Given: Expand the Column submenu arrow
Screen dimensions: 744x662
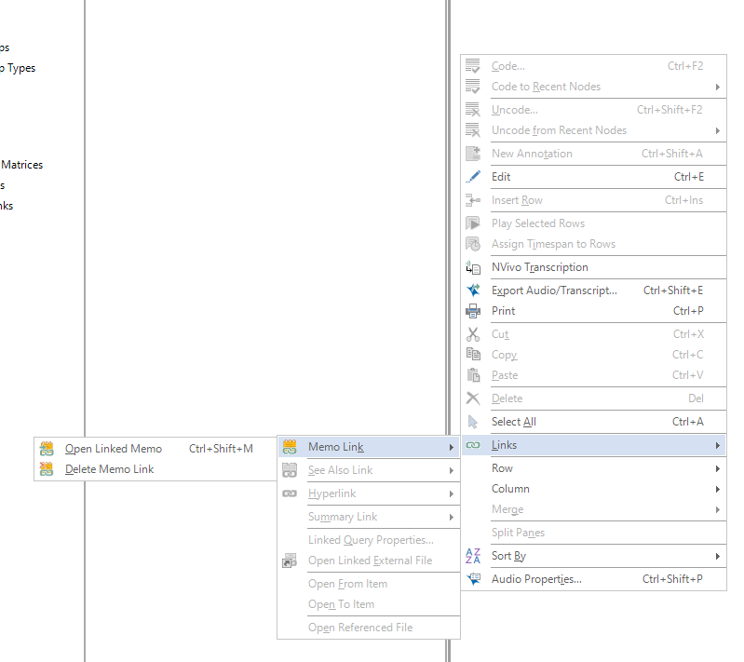Looking at the screenshot, I should tap(717, 489).
